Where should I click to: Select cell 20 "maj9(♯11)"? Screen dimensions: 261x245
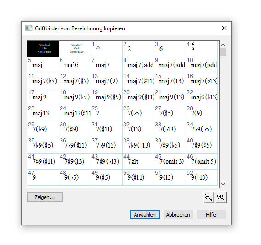click(x=138, y=97)
